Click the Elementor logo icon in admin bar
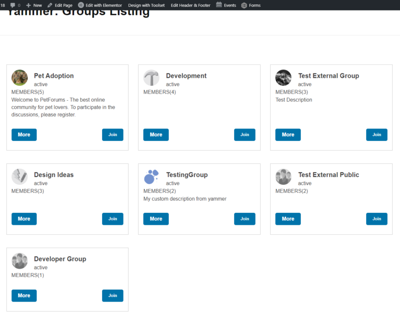 point(81,5)
